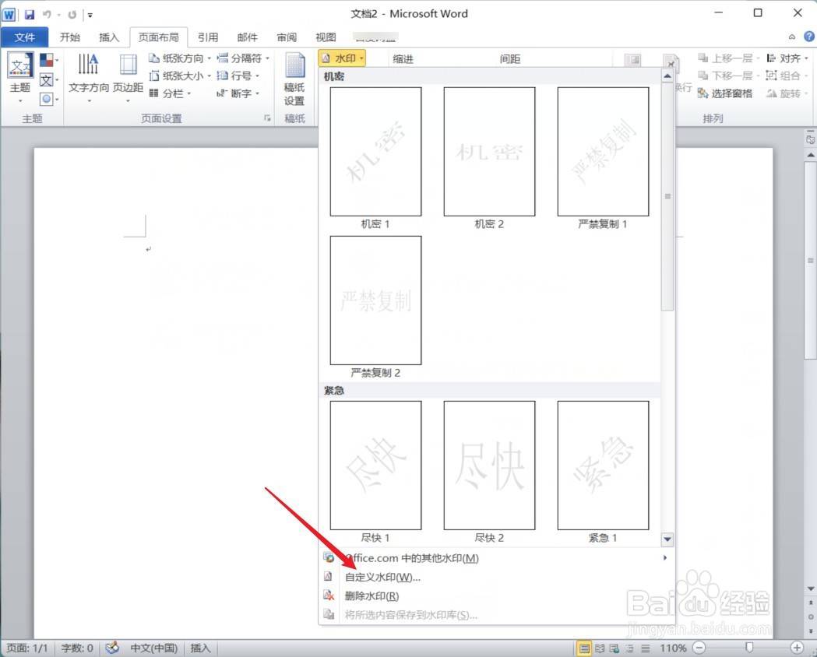The width and height of the screenshot is (817, 657).
Task: Open the quick access toolbar customize arrow
Action: tap(90, 15)
